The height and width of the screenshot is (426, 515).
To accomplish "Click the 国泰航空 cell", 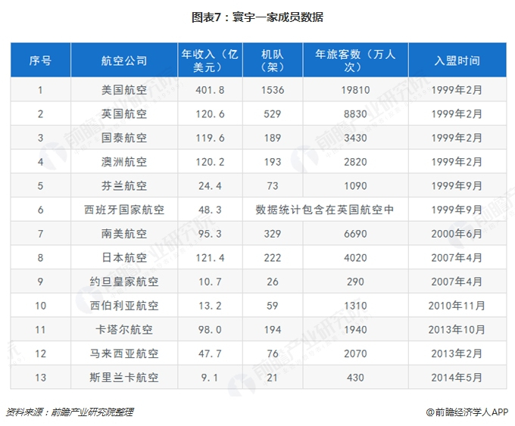I will 124,138.
